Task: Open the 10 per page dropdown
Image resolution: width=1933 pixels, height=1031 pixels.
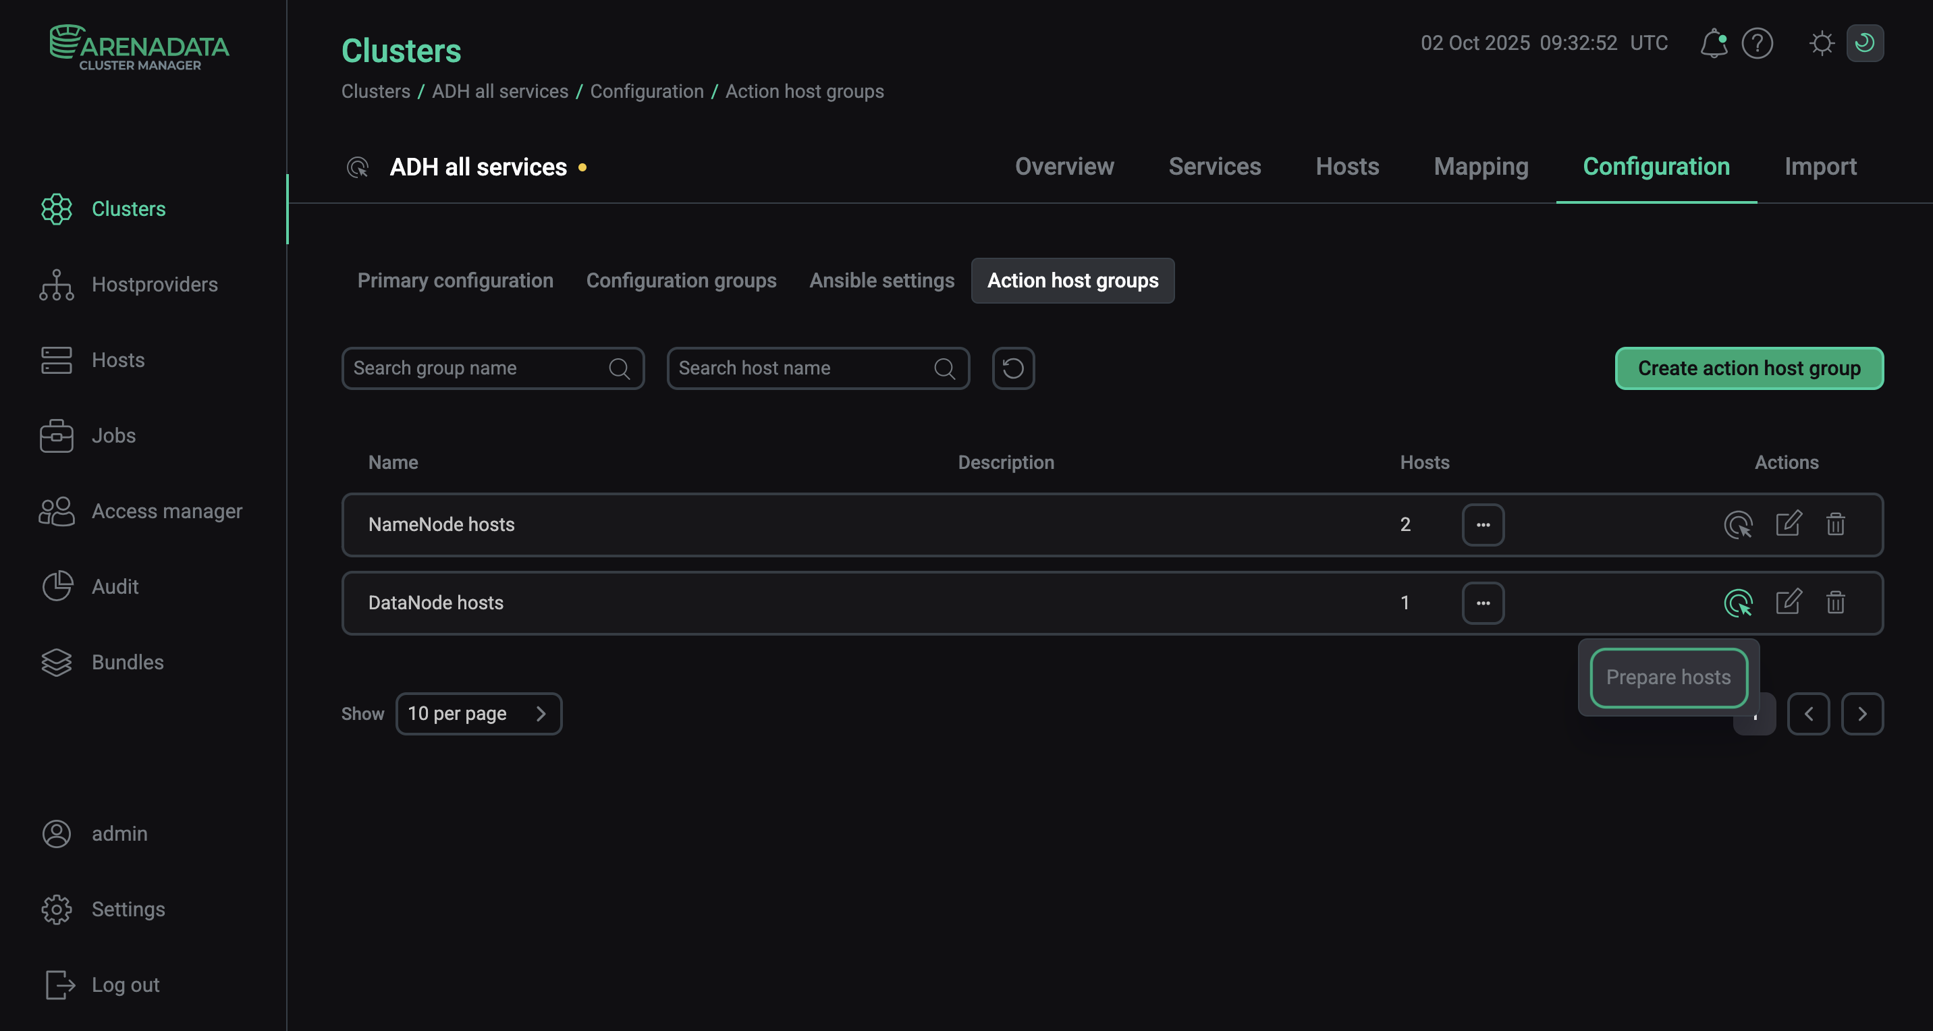Action: tap(479, 714)
